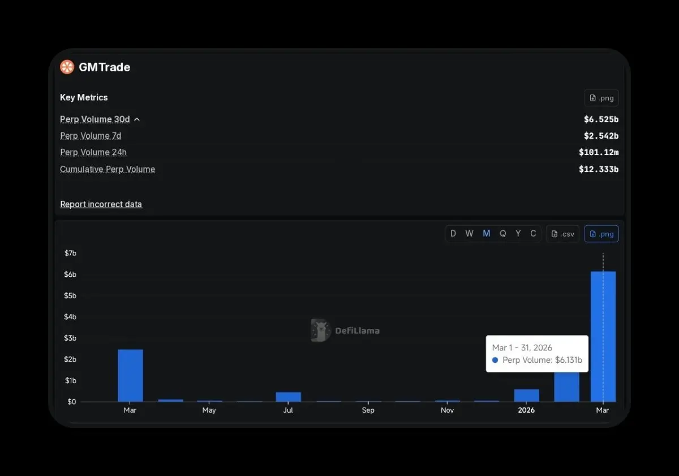Click the Perp Volume 7d label
The width and height of the screenshot is (679, 476).
coord(91,136)
